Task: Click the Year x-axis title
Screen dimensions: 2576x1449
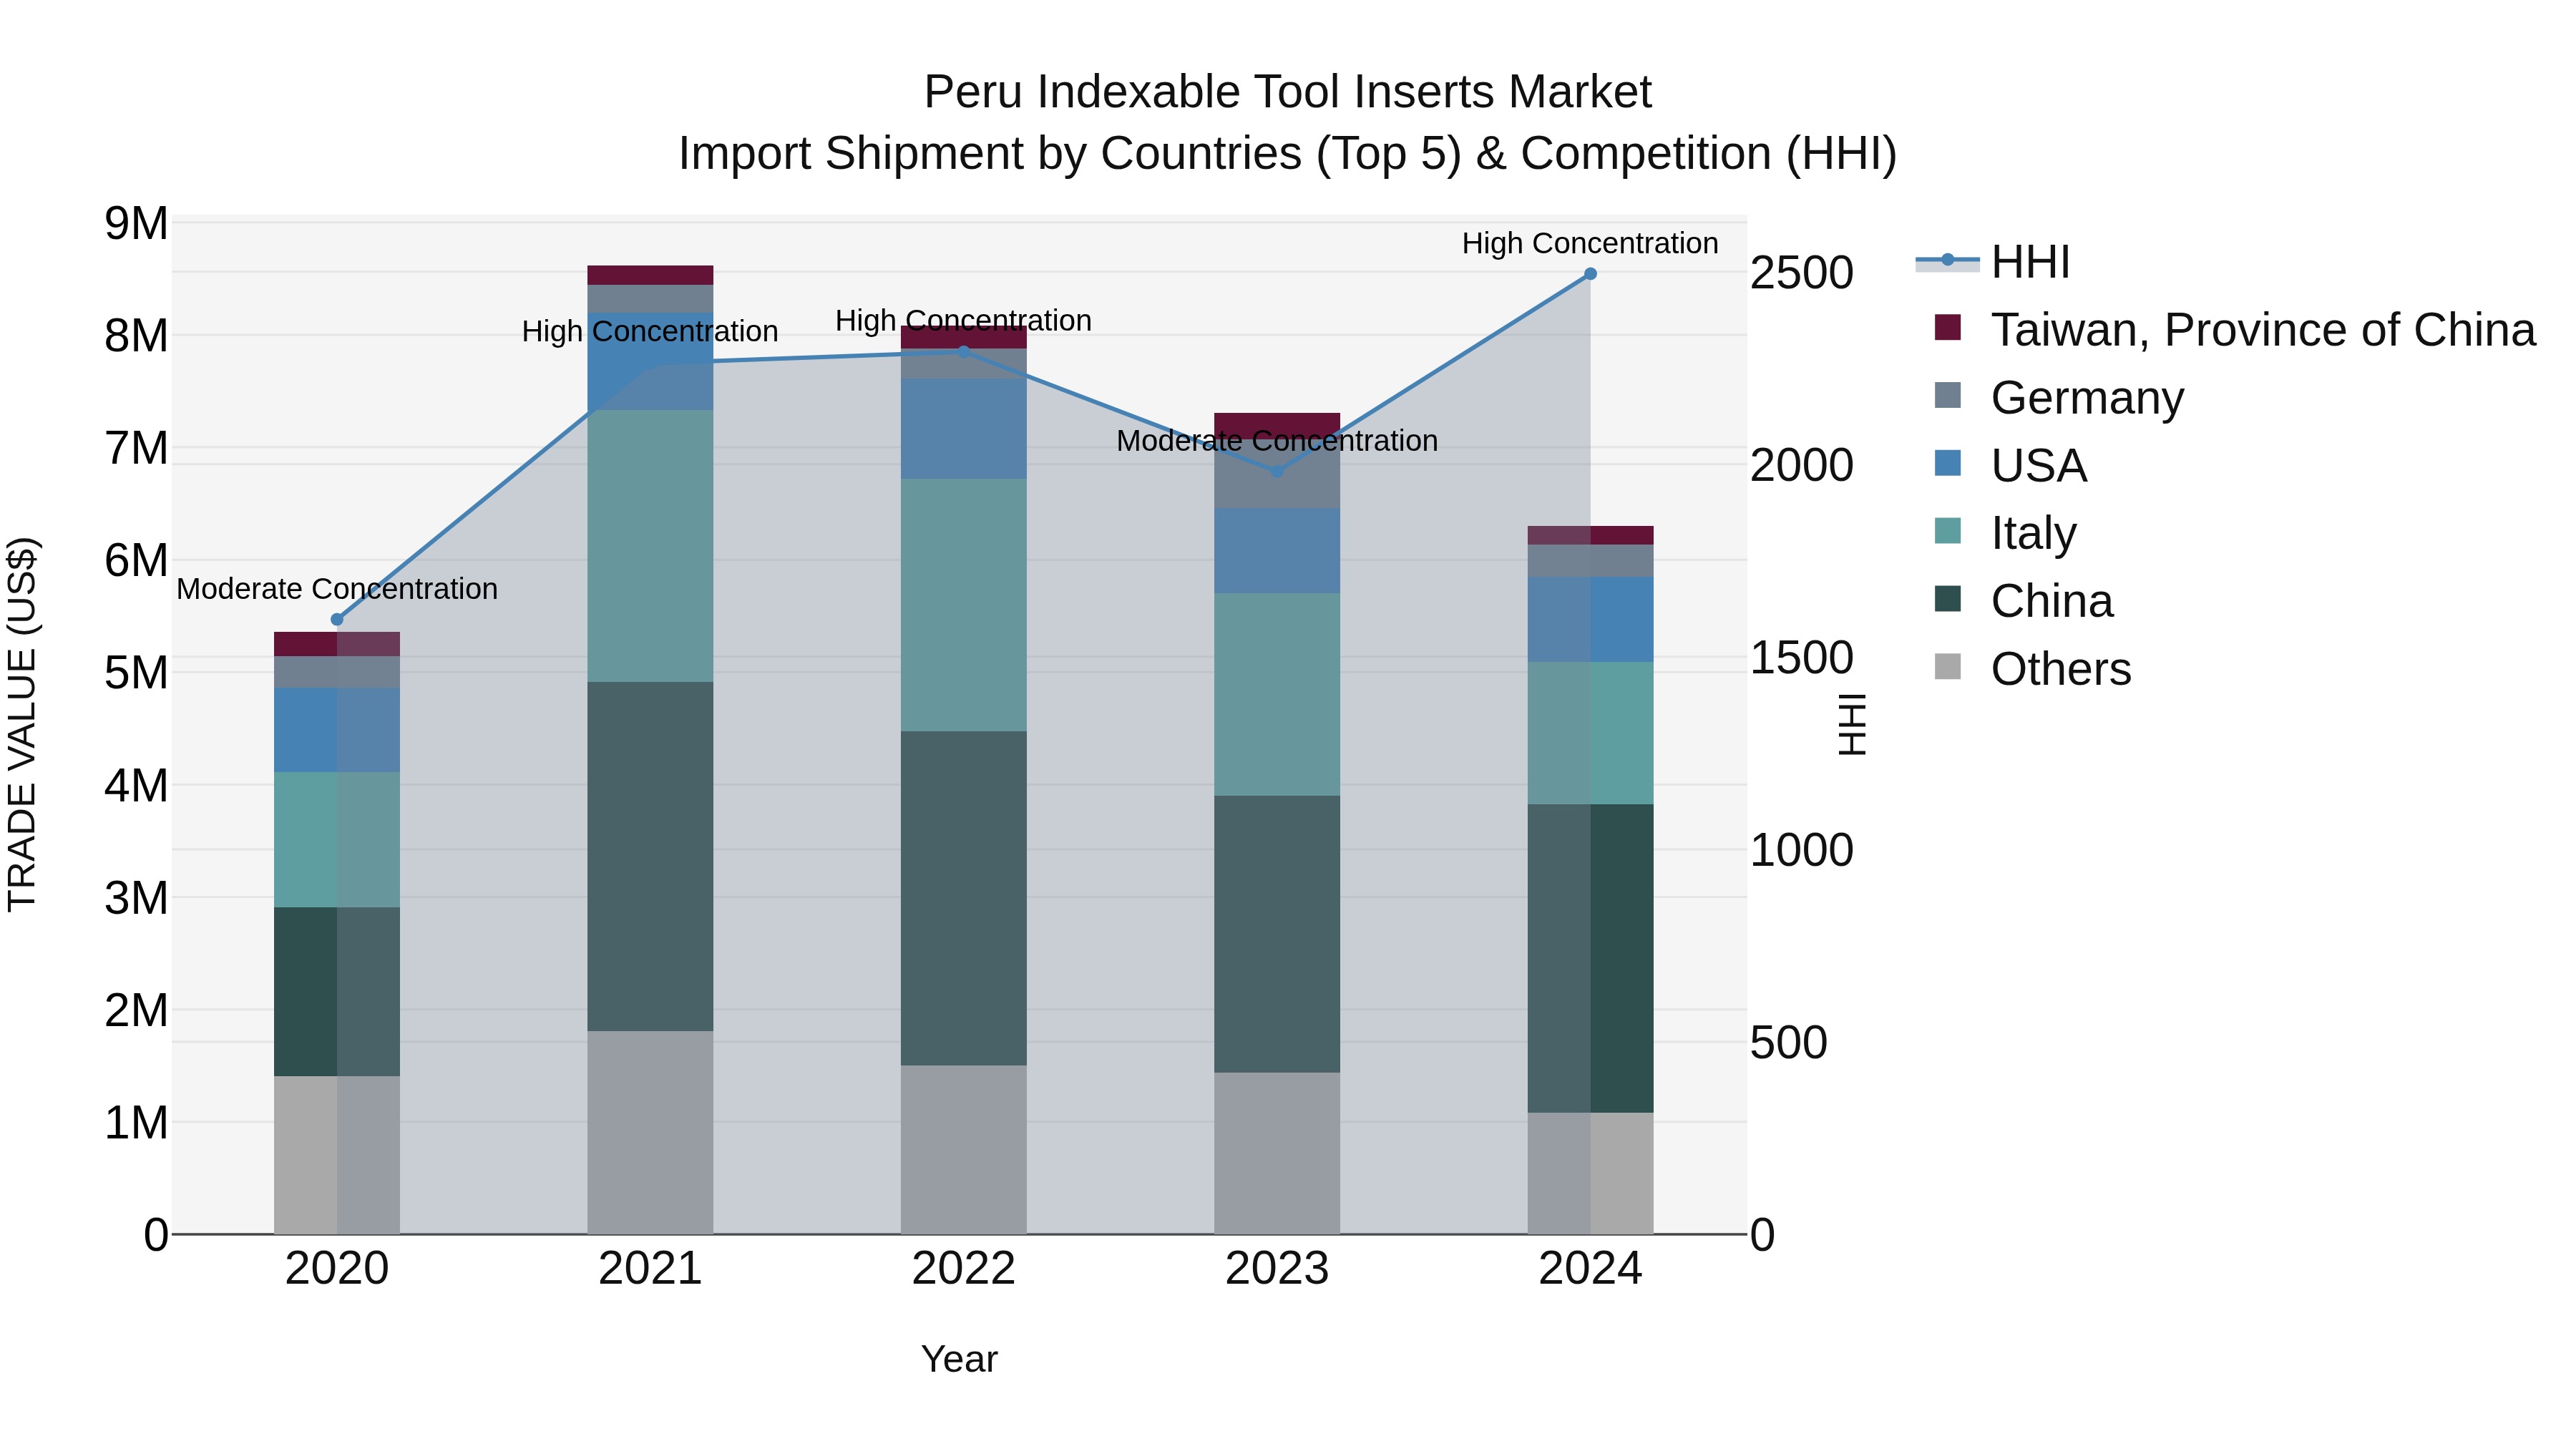Action: (959, 1360)
